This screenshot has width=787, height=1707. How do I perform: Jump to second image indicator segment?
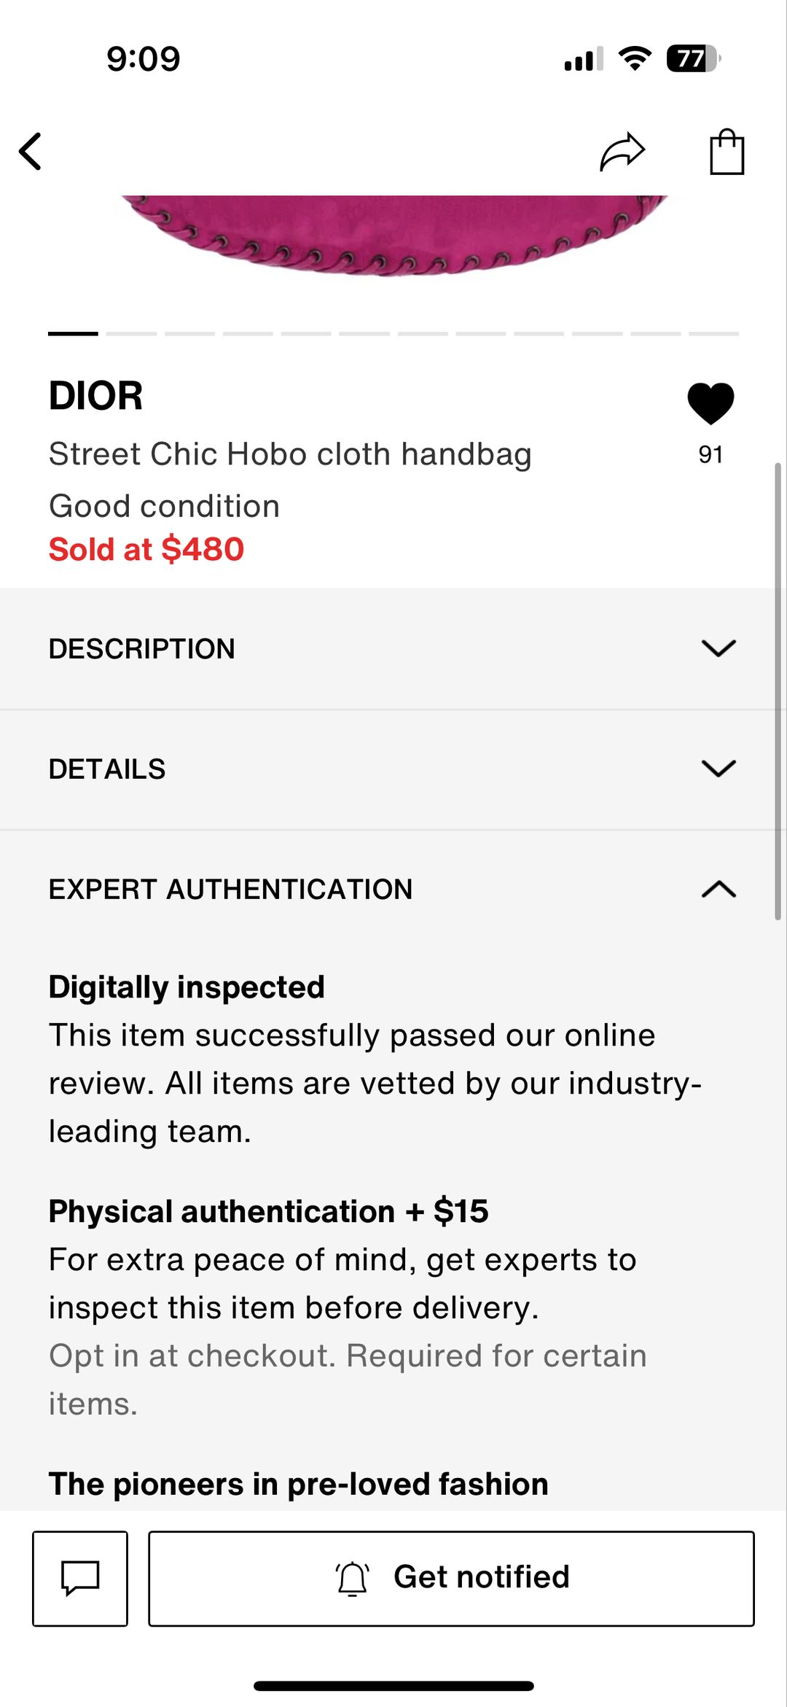(131, 333)
